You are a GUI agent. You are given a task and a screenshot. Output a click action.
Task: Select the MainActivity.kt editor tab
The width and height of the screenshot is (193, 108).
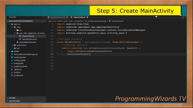(79, 17)
